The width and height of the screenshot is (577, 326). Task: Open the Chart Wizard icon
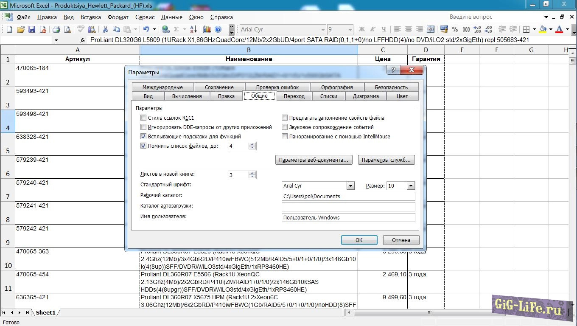(207, 29)
